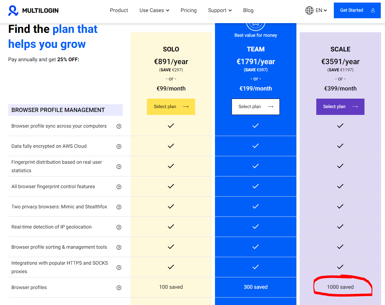Expand the Use Cases dropdown menu
The width and height of the screenshot is (385, 305).
pos(154,10)
